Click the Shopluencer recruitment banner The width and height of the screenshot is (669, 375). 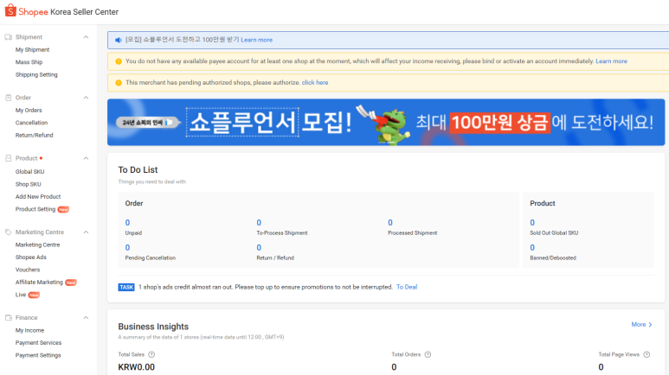(386, 123)
